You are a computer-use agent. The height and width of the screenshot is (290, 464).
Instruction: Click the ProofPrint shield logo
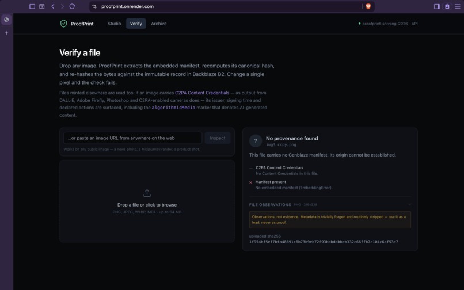pyautogui.click(x=63, y=24)
